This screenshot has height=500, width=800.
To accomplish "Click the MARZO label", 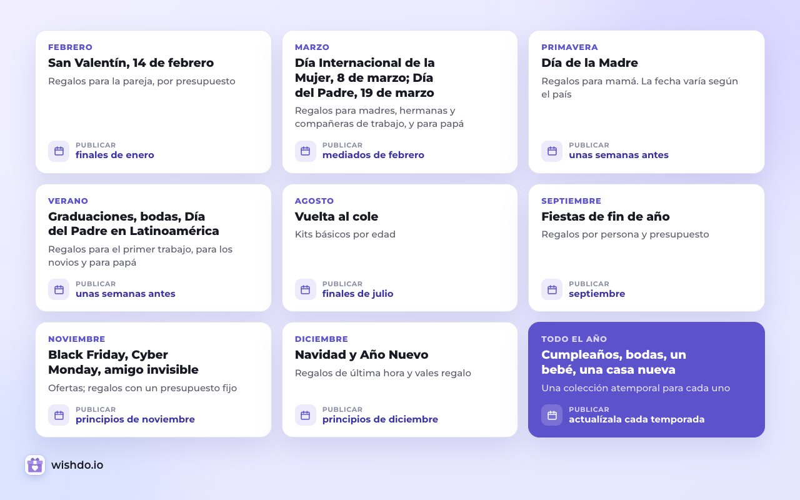I will tap(312, 47).
